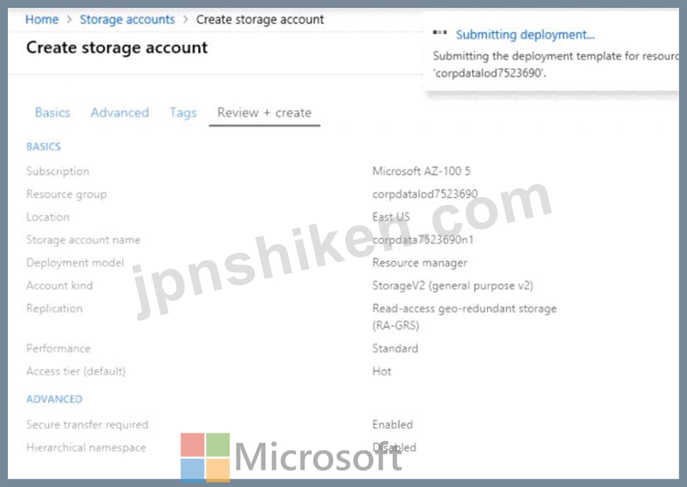Click the Resource group label
The width and height of the screenshot is (687, 487).
pyautogui.click(x=66, y=194)
